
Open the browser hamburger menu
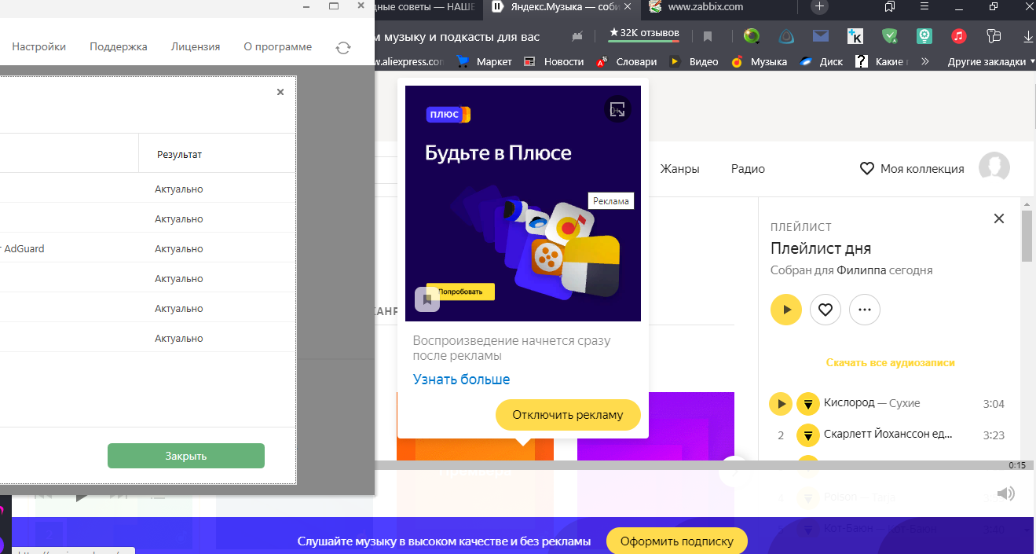pyautogui.click(x=925, y=6)
